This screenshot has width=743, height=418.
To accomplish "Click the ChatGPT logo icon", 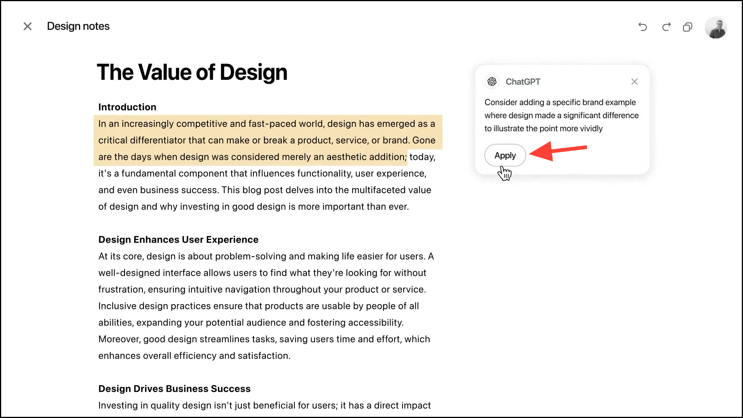I will (x=492, y=82).
